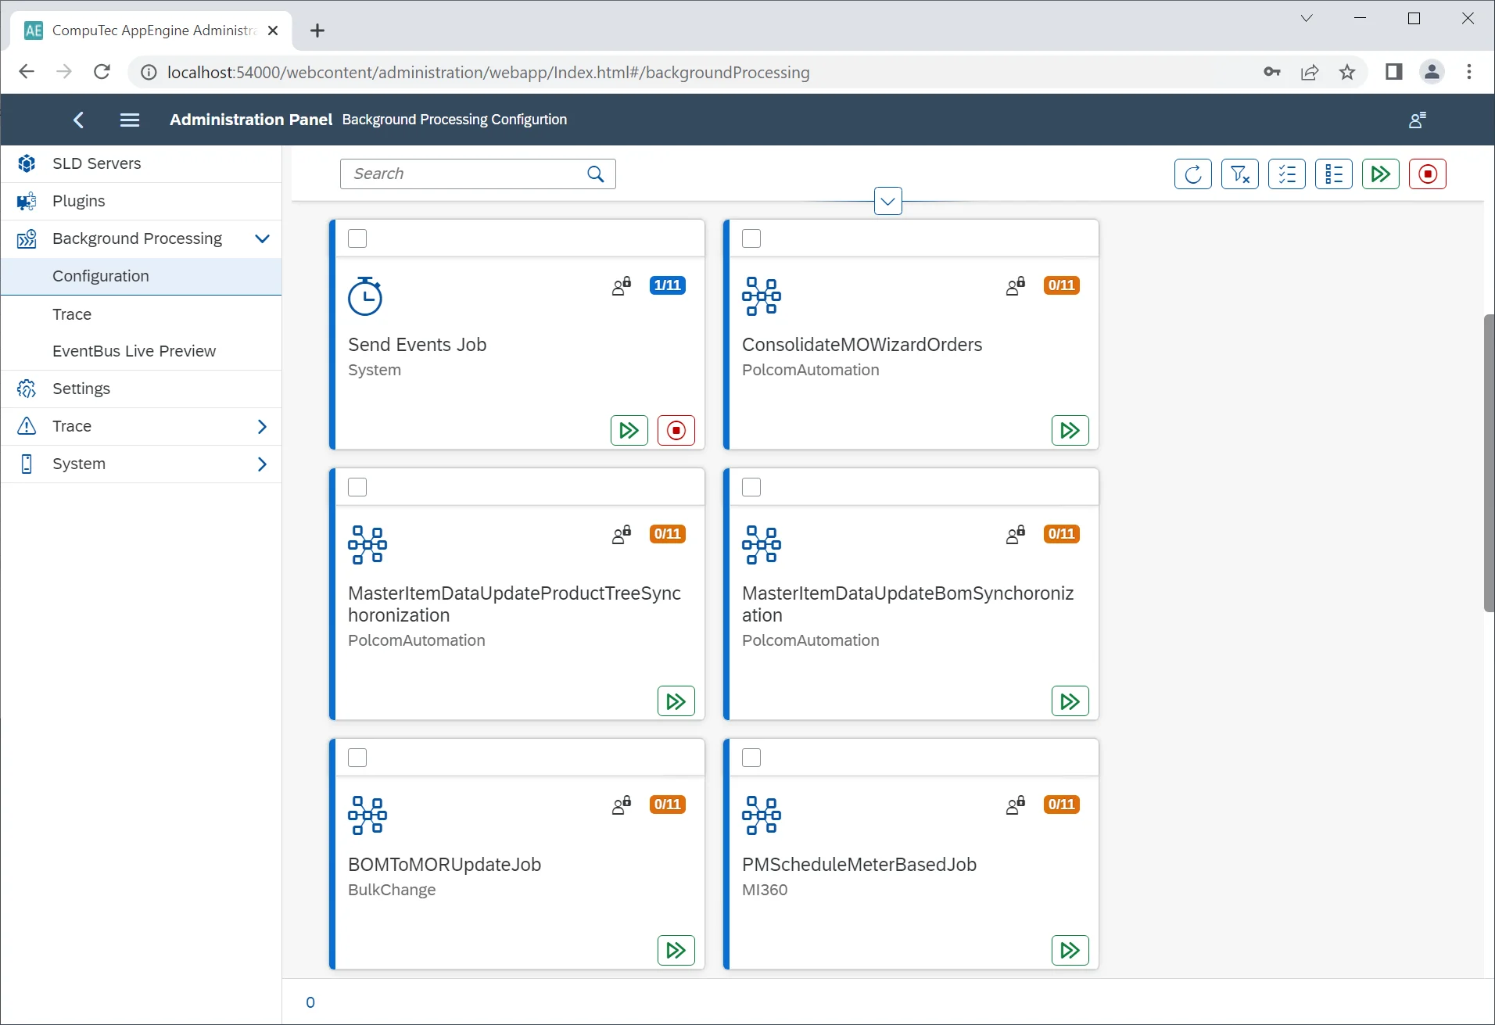Click the clear filter icon
1495x1025 pixels.
pos(1239,174)
